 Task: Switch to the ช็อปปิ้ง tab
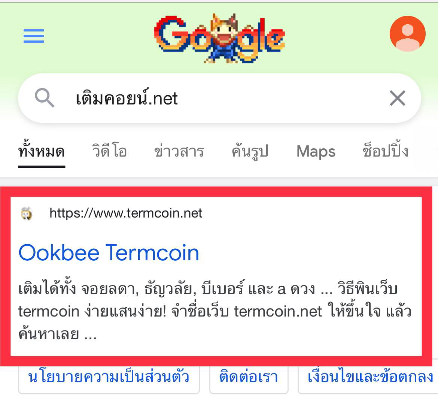[385, 152]
